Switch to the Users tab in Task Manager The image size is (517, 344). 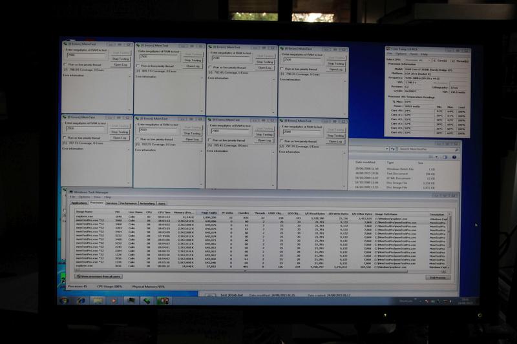[161, 203]
